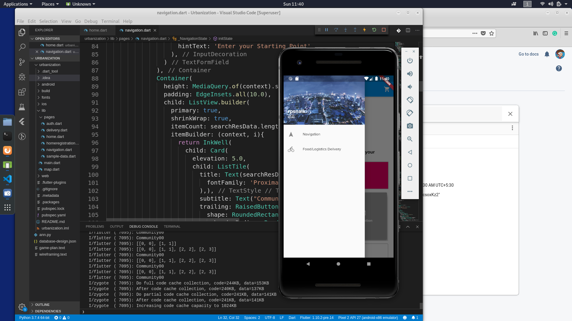Viewport: 572px width, 321px height.
Task: Open the Extensions view icon
Action: tap(22, 92)
